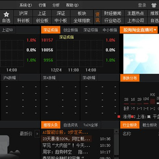The height and width of the screenshot is (159, 159).
Task: Switch to the 行业板块 tab
Action: [x=130, y=125]
